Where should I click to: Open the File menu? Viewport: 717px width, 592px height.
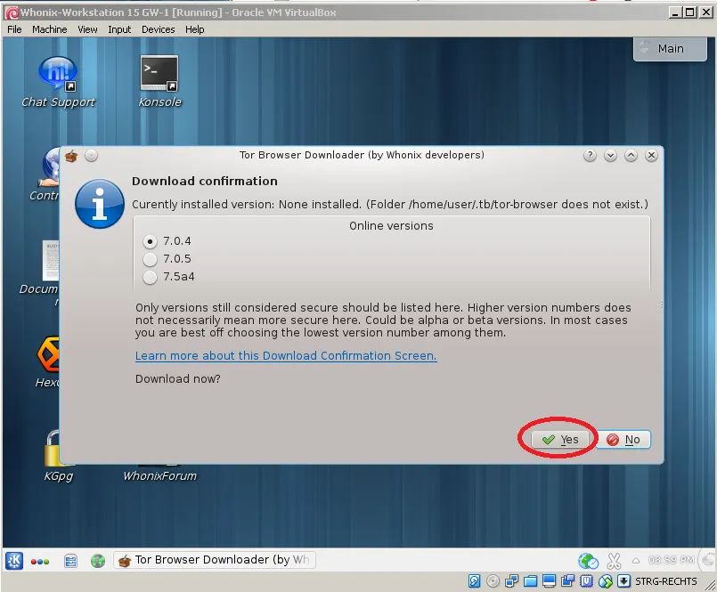click(x=14, y=29)
